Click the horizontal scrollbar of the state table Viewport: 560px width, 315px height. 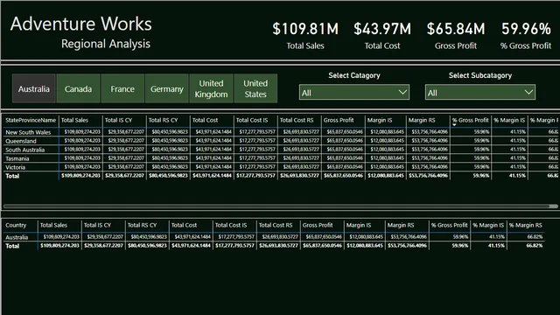(x=280, y=206)
